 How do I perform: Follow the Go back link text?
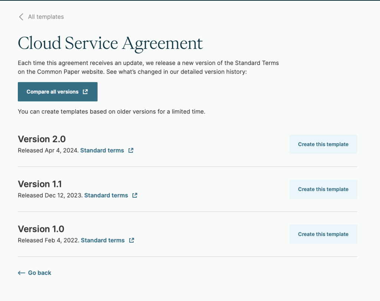pos(39,273)
